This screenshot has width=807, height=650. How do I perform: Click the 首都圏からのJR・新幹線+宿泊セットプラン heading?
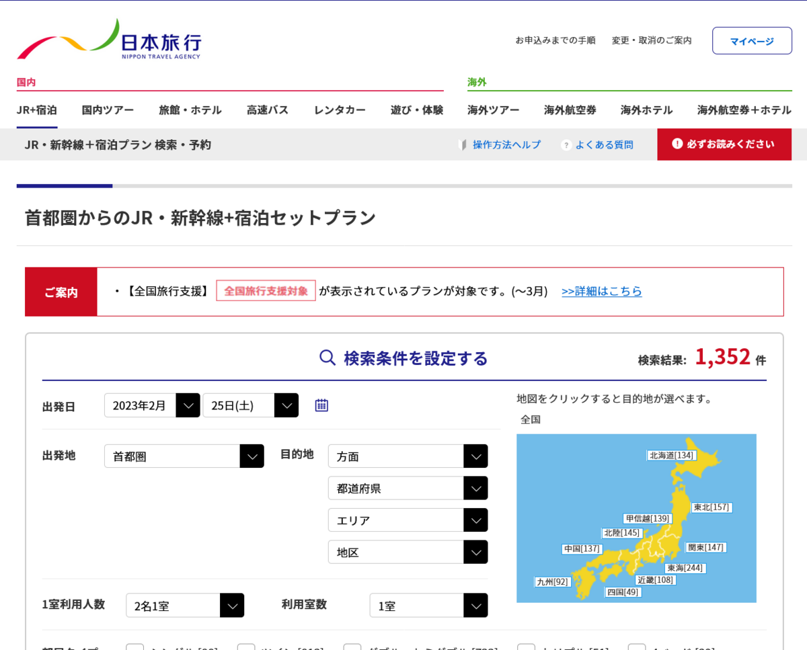(200, 218)
